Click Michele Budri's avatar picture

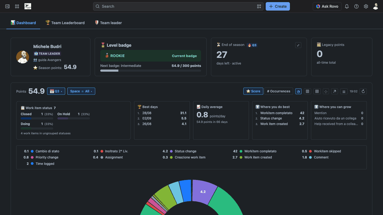click(x=22, y=57)
